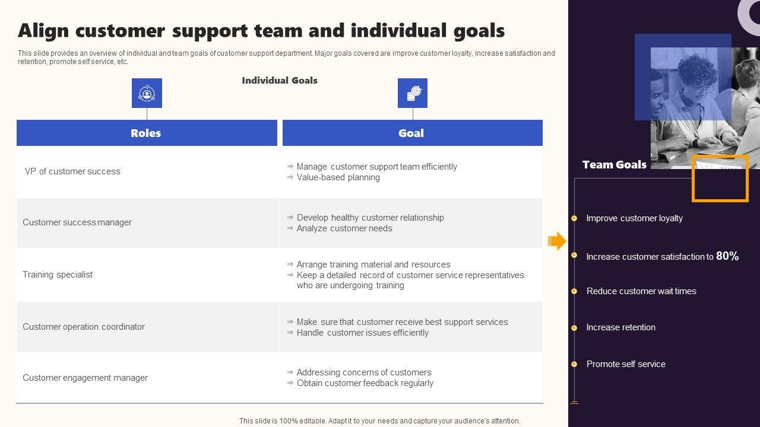Click the 80% satisfaction figure
The height and width of the screenshot is (427, 760).
(727, 256)
